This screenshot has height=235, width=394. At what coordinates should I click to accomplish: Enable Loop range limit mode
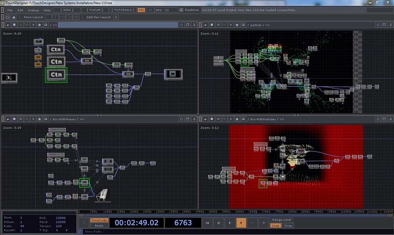[275, 225]
